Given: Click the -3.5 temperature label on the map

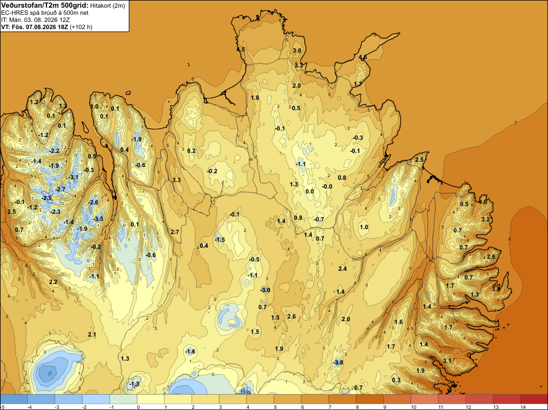Looking at the screenshot, I should (x=98, y=219).
